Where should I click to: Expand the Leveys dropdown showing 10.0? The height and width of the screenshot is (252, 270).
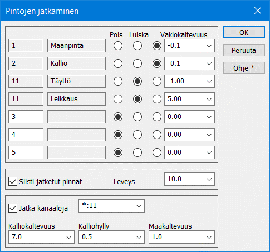pyautogui.click(x=189, y=179)
